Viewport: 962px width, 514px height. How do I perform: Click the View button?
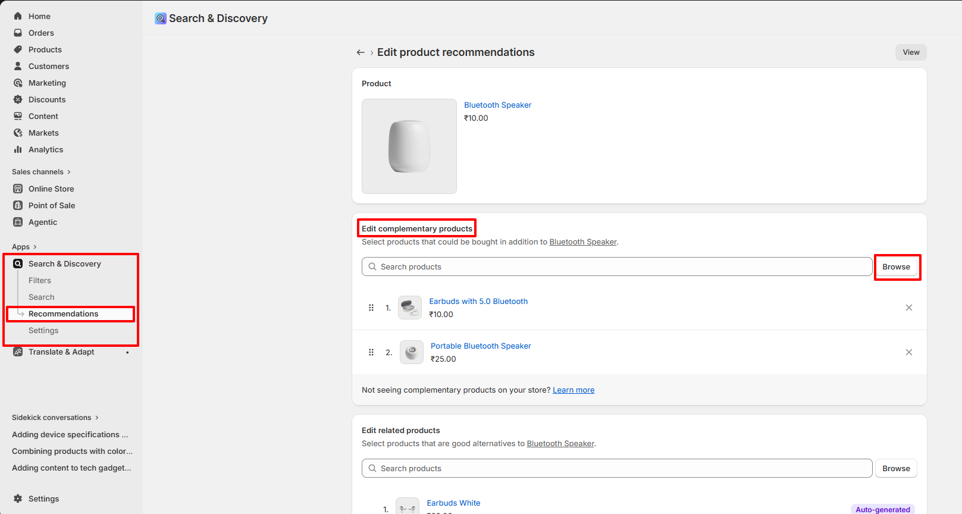(911, 52)
